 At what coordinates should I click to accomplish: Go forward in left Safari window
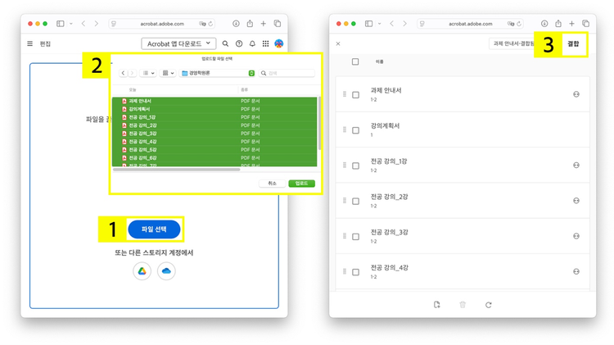click(x=97, y=24)
